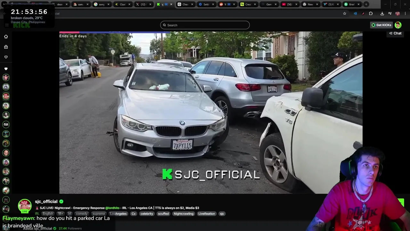Open the browser extensions puzzle icon
Image resolution: width=410 pixels, height=231 pixels.
(371, 13)
